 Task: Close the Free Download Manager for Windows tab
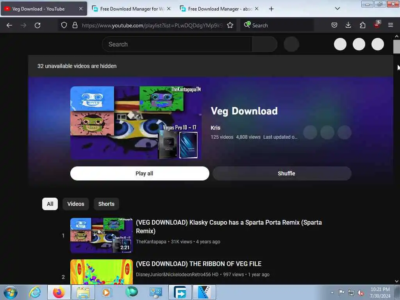(169, 9)
